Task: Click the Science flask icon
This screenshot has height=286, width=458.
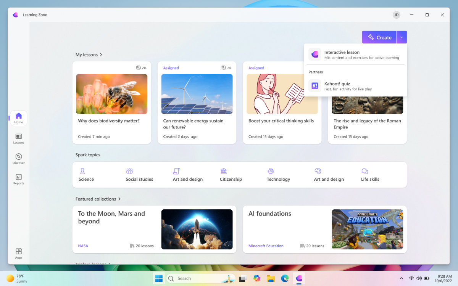Action: [x=82, y=171]
